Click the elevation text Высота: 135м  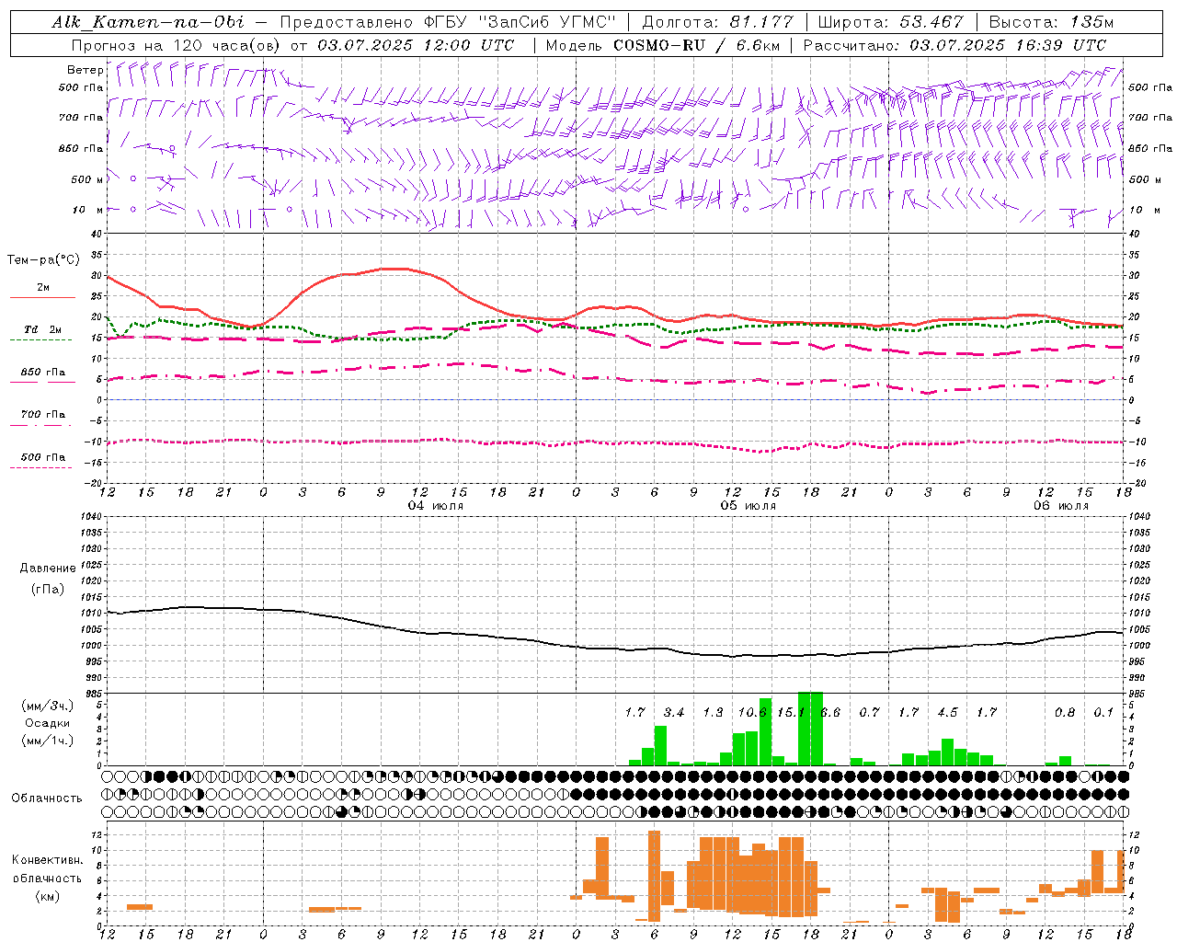coord(1051,22)
